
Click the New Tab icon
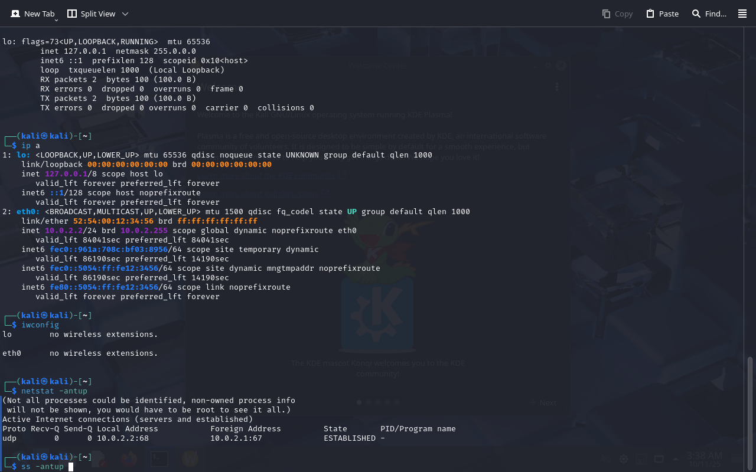(15, 14)
